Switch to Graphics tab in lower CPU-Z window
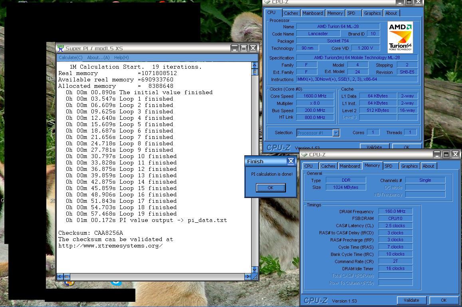Viewport: 462px width, 307px height. click(410, 166)
